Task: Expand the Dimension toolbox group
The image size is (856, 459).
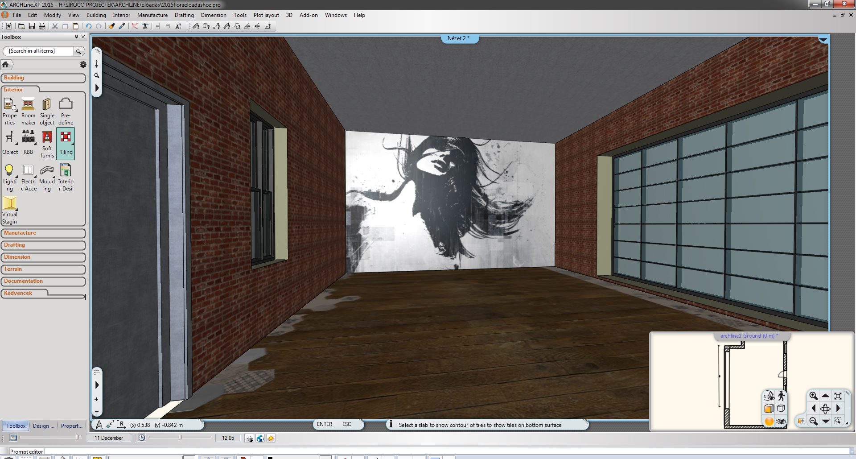Action: (43, 257)
